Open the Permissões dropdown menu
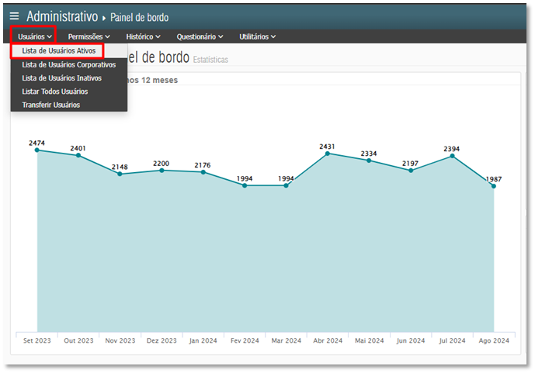Screen dimensions: 535x373 [89, 36]
